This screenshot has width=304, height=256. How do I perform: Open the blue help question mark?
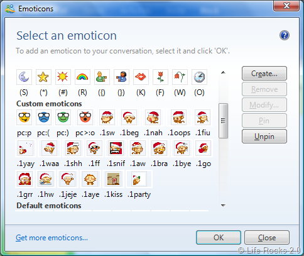coord(285,35)
